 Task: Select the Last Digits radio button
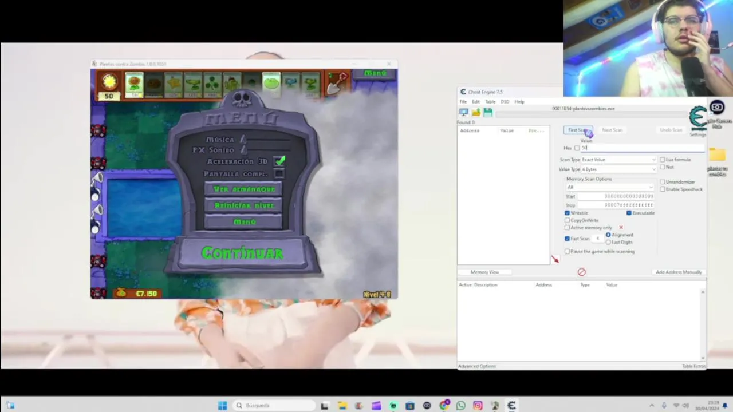coord(608,242)
